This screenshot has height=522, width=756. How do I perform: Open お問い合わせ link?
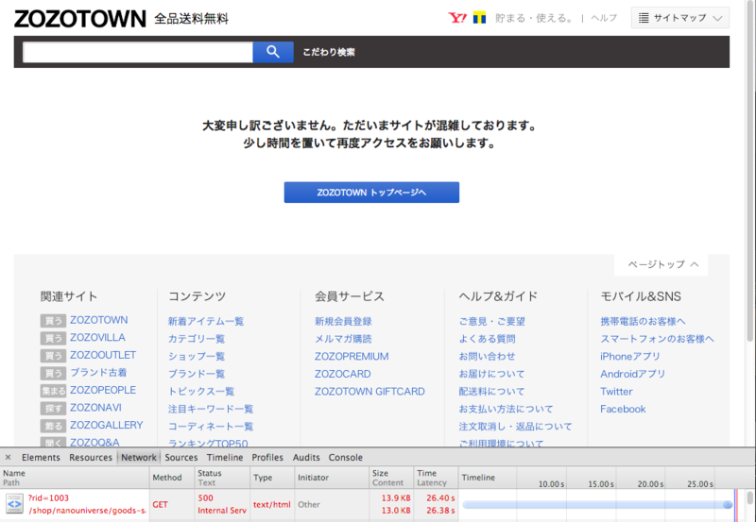click(x=487, y=357)
